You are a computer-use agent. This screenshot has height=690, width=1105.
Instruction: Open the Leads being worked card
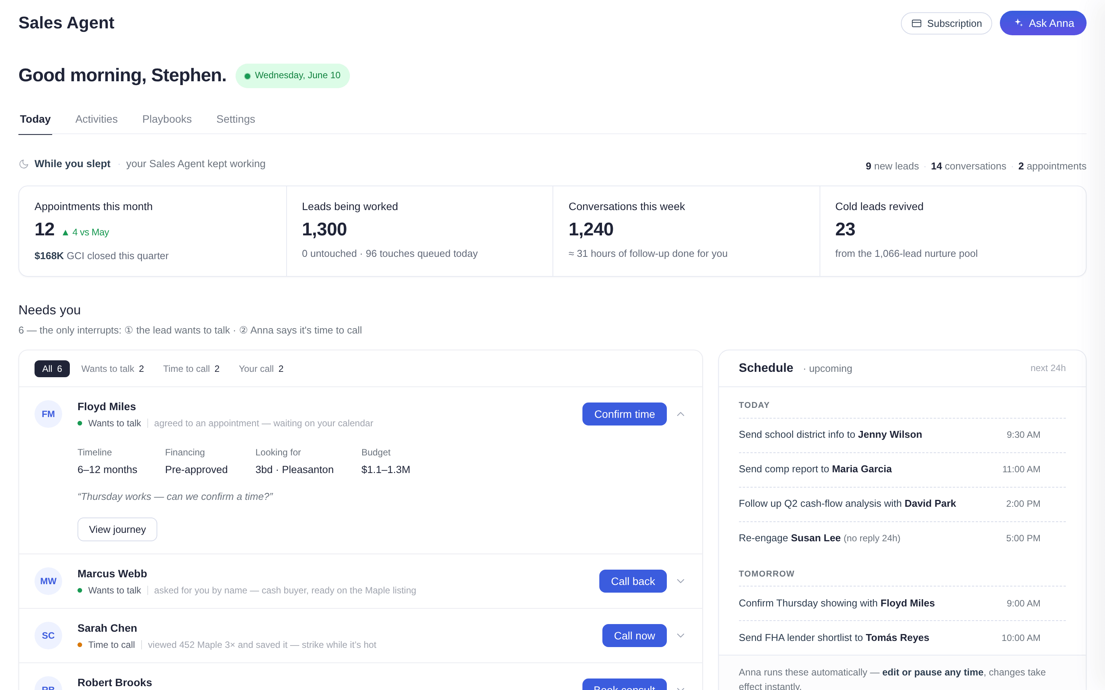click(420, 231)
